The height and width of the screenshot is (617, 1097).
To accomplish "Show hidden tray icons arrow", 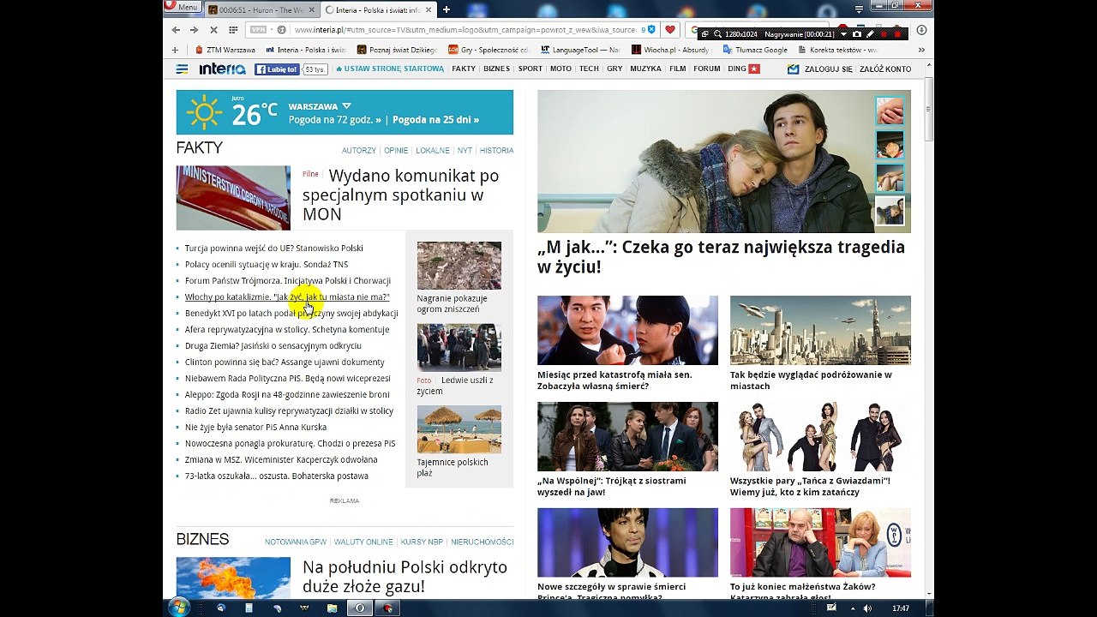I will click(x=853, y=608).
